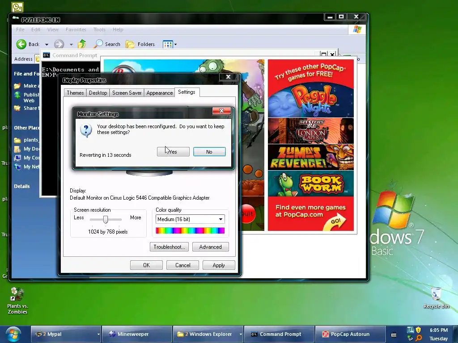Click the Start button orb
Image resolution: width=458 pixels, height=343 pixels.
(13, 334)
